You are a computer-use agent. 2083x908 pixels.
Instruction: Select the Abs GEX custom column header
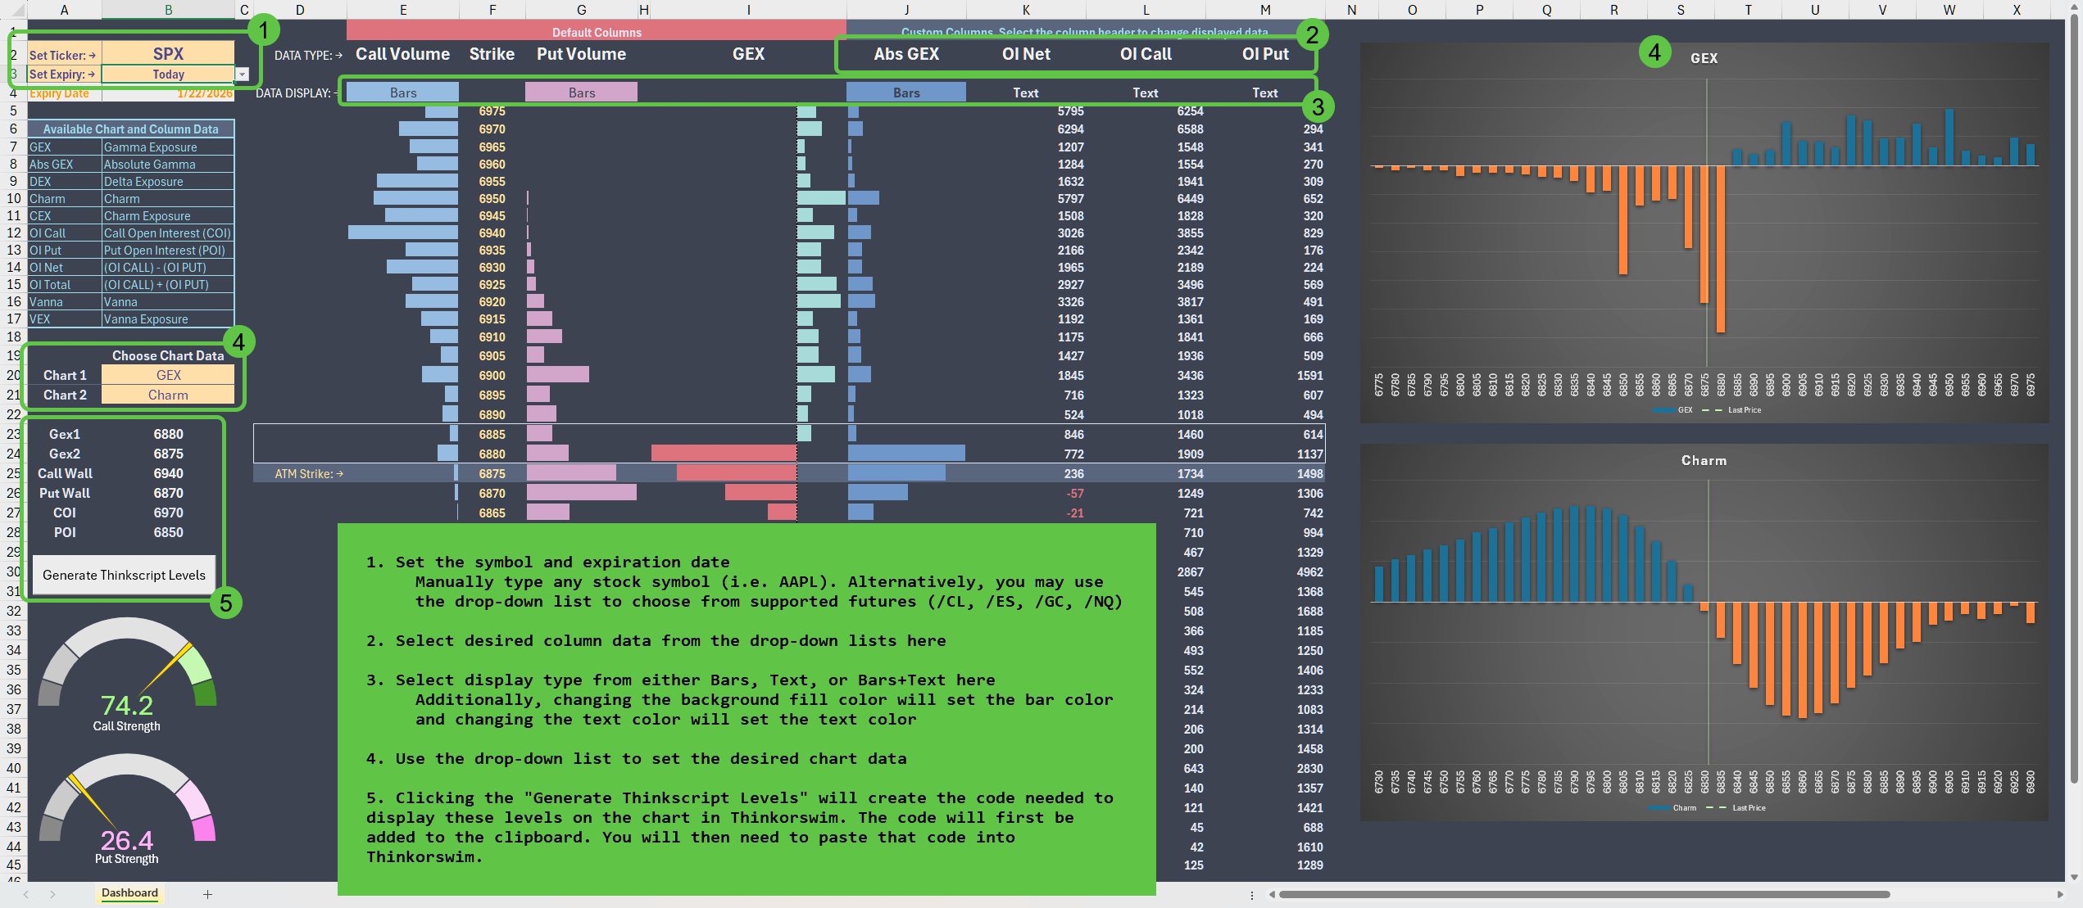point(905,54)
